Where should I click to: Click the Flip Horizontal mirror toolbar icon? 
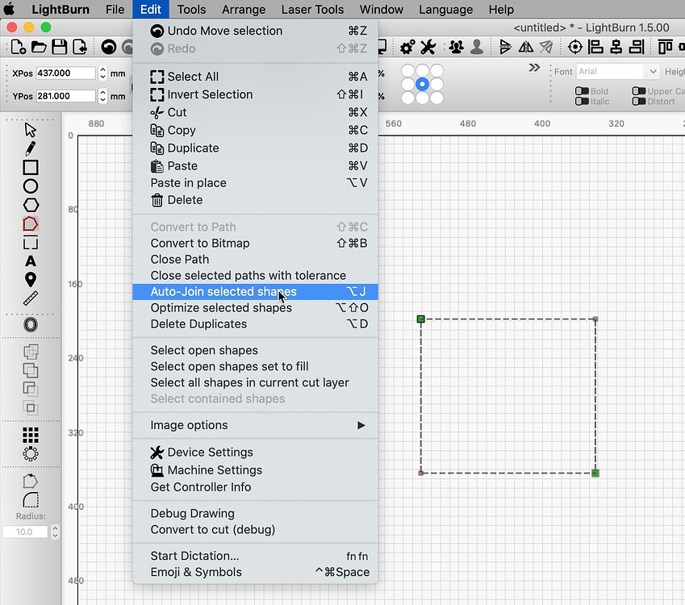525,47
